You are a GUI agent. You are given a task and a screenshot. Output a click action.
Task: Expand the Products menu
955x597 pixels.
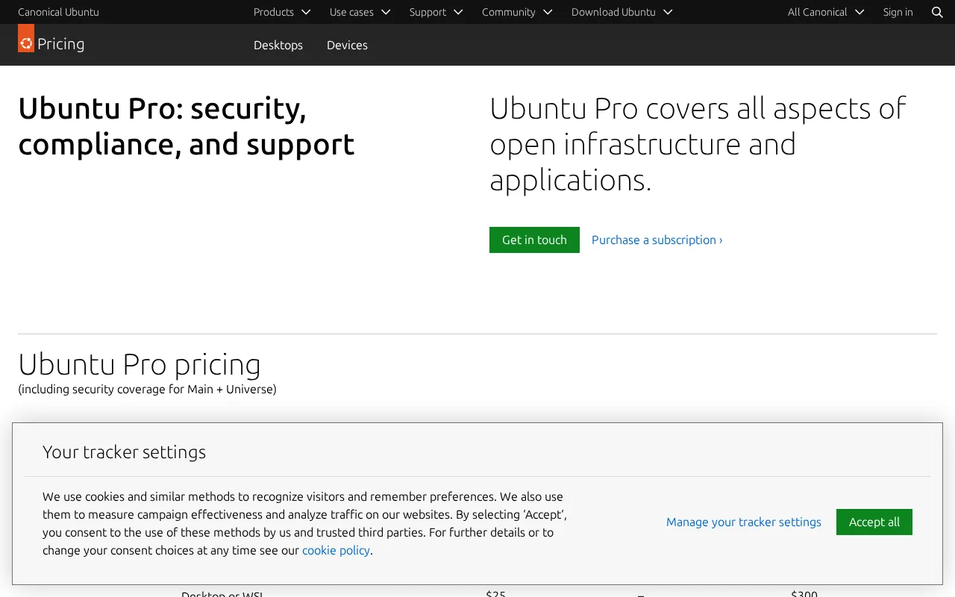pyautogui.click(x=282, y=12)
